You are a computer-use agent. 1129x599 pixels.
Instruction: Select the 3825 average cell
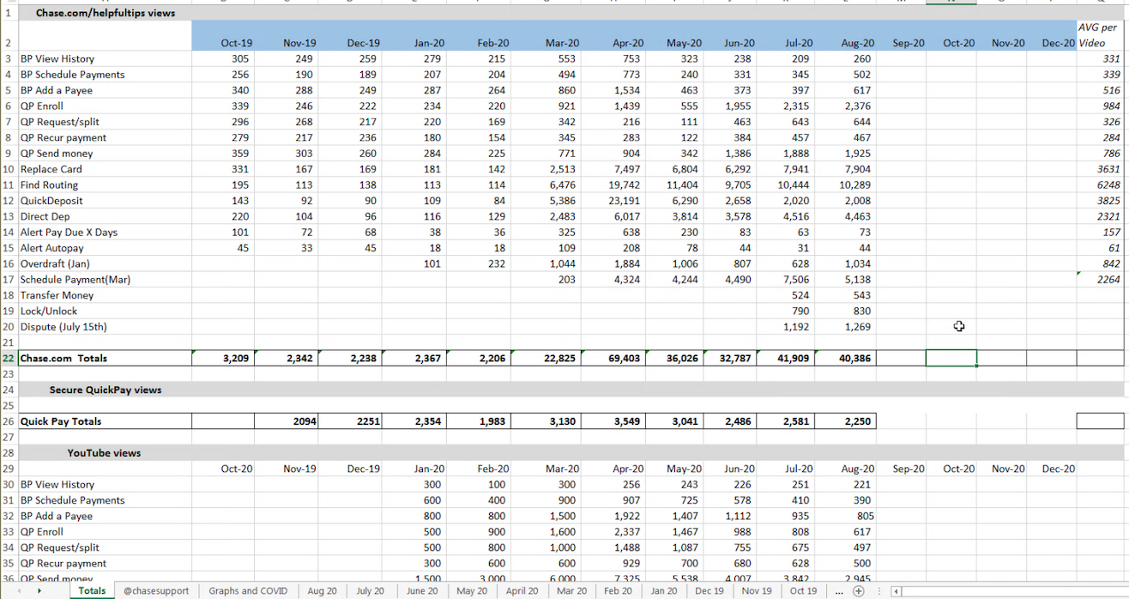coord(1100,201)
